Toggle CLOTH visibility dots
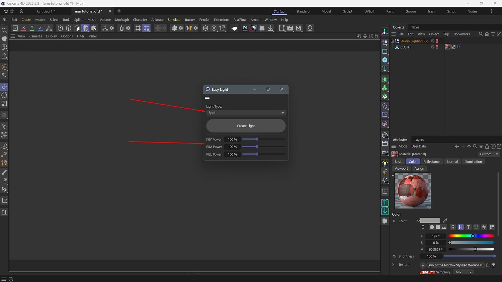This screenshot has height=282, width=502. coord(437,47)
